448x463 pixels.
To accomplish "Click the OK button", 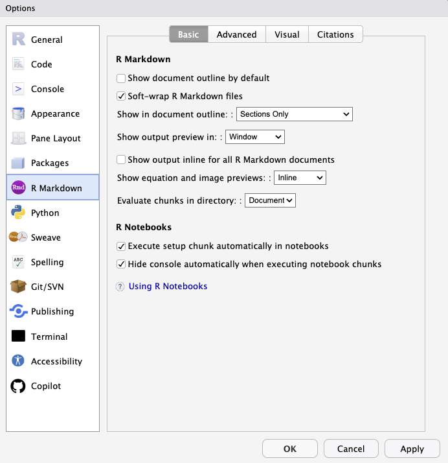I will [290, 449].
